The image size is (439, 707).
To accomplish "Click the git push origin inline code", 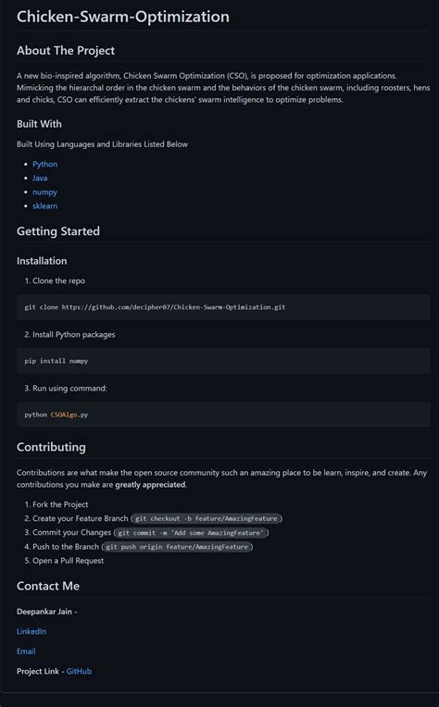I will coord(177,547).
